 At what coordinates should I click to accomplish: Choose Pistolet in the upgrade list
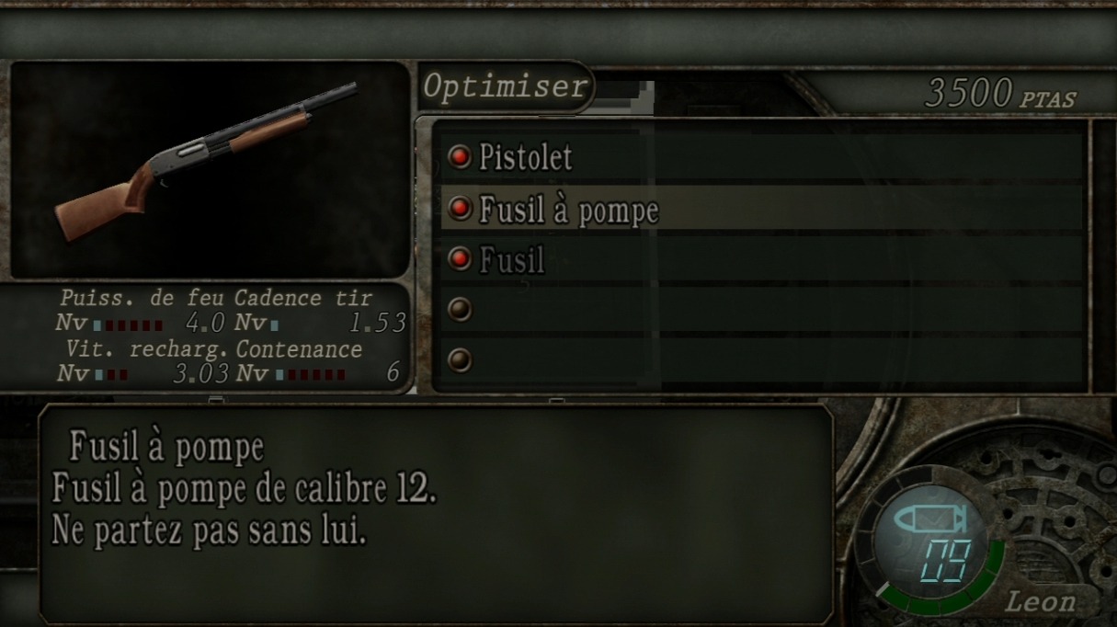pos(525,157)
